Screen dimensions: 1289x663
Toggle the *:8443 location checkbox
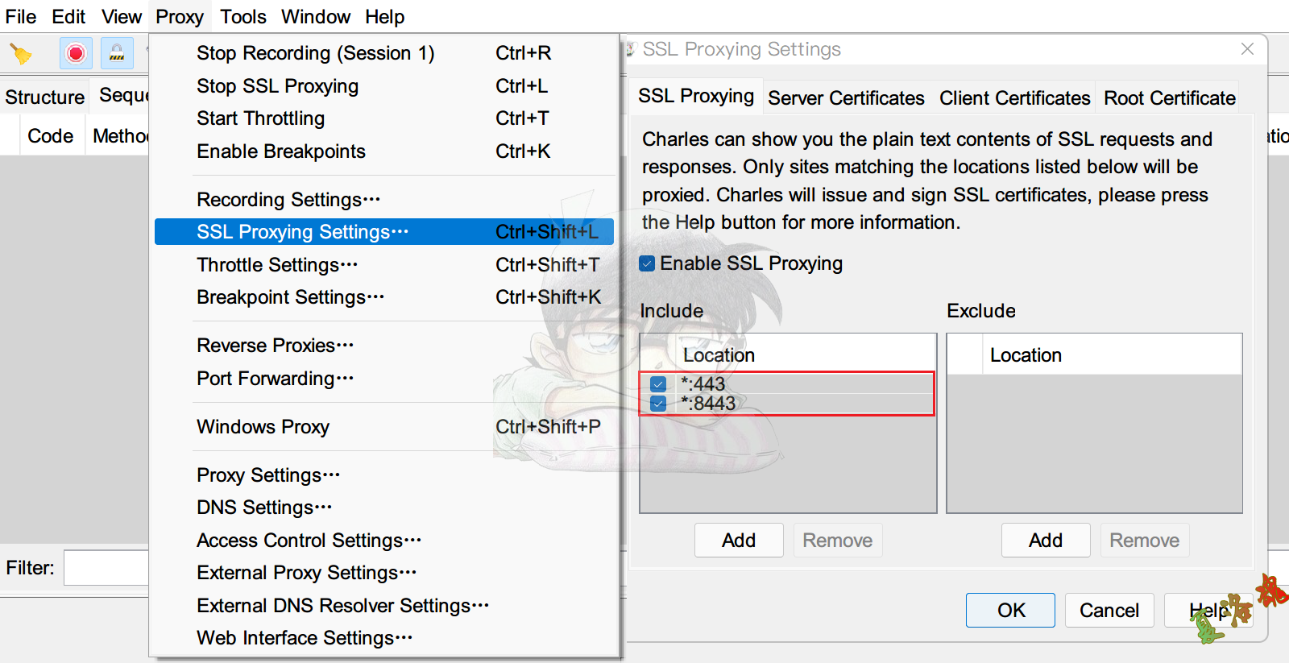click(x=658, y=404)
